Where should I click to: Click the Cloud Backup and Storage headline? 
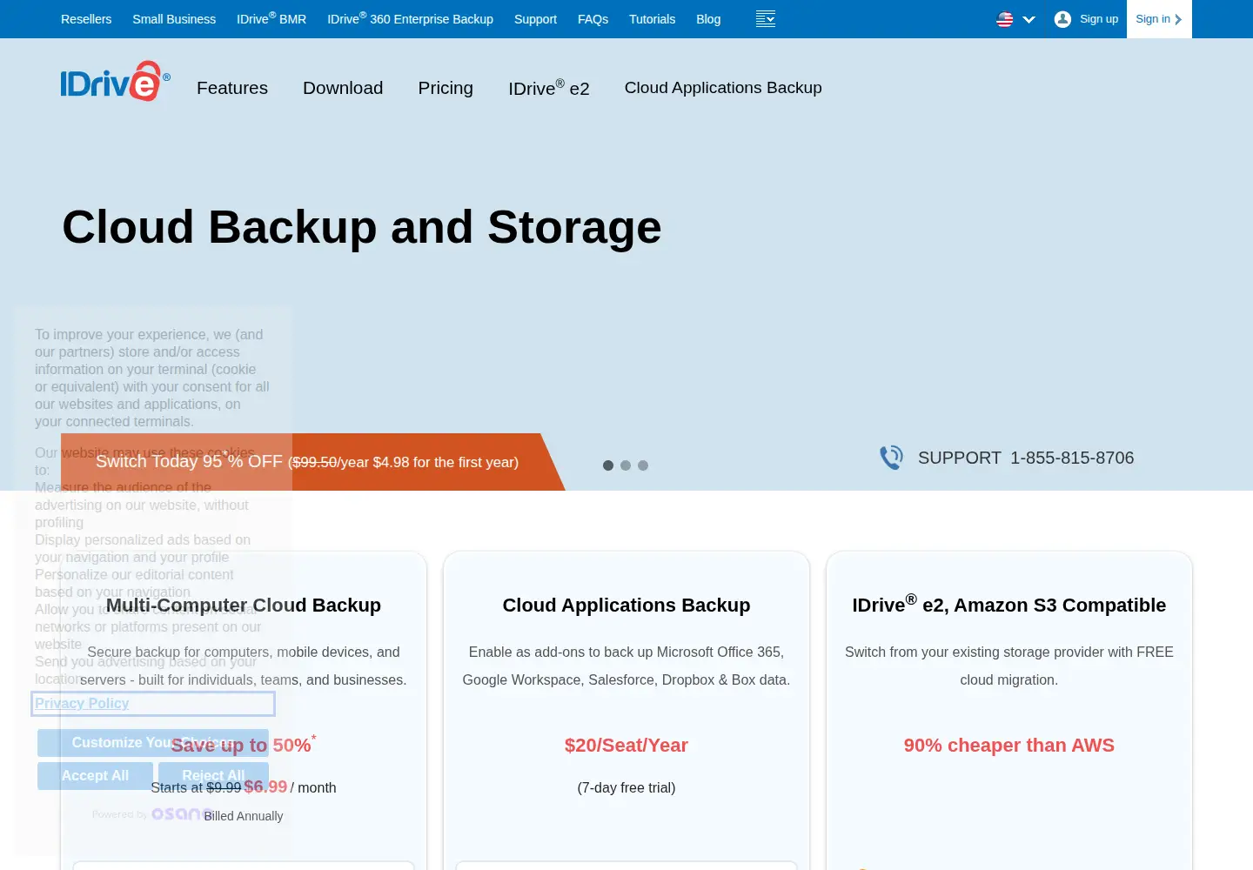pos(362,228)
